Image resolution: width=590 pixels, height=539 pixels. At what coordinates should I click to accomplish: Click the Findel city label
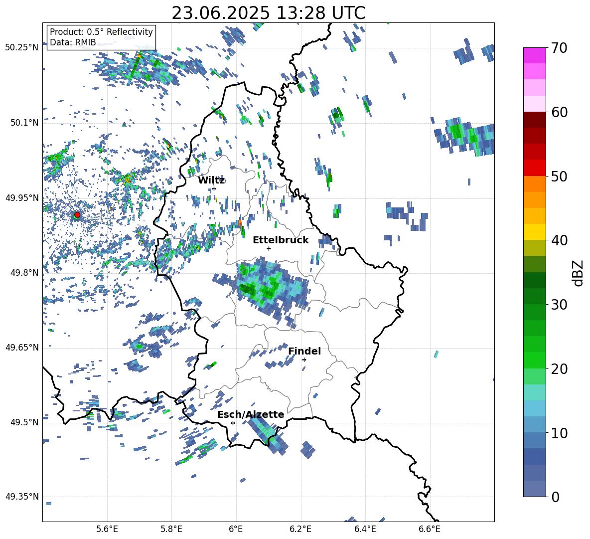click(304, 351)
